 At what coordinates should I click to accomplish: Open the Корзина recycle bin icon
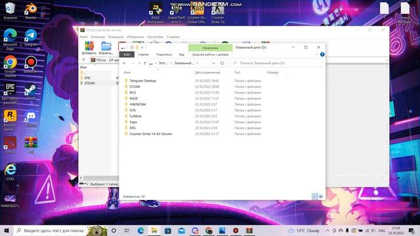point(10,11)
